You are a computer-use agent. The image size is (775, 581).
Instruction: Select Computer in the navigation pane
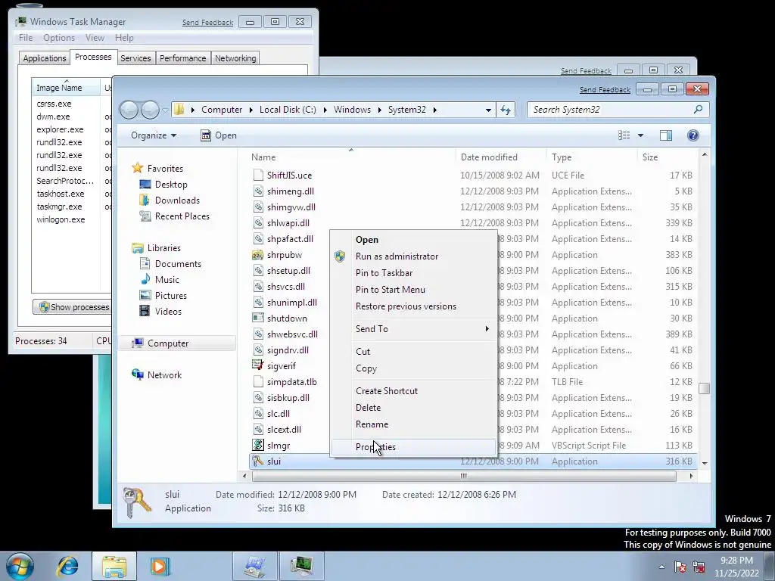[177, 343]
